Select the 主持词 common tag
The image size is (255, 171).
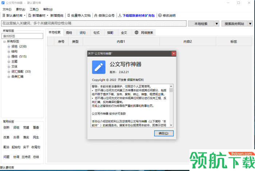[26, 157]
